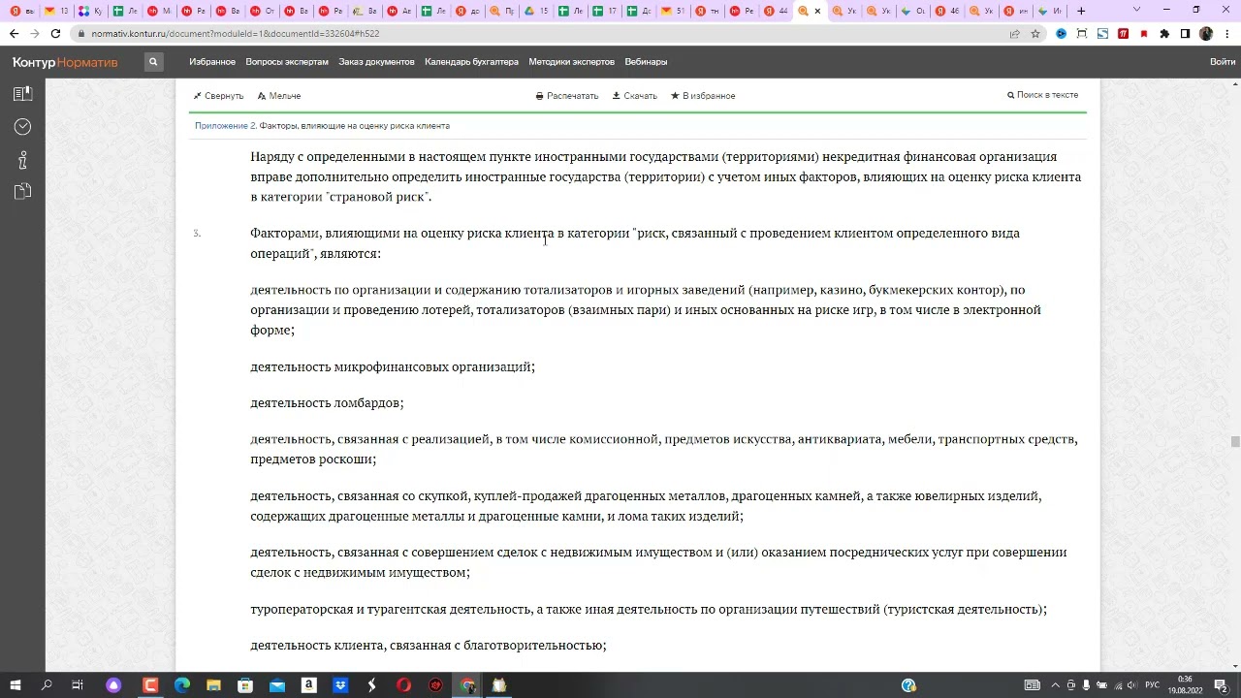Open the browser profile avatar
This screenshot has width=1241, height=698.
[1205, 33]
